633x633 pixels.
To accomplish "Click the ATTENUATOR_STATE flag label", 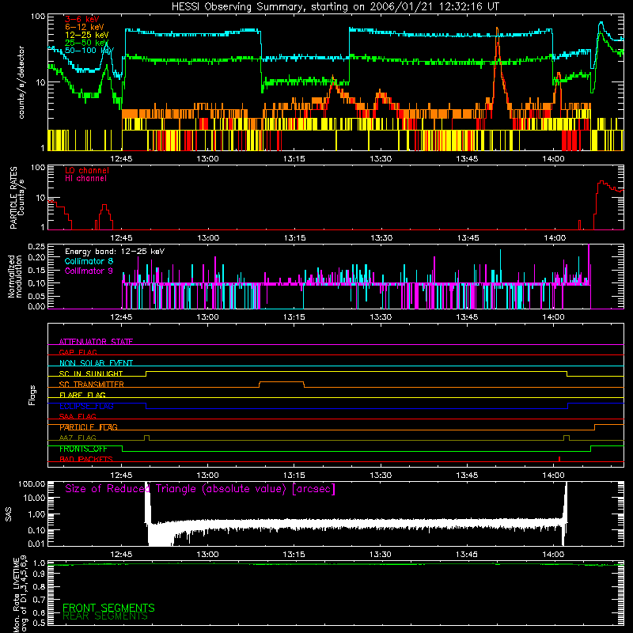I will tap(96, 342).
